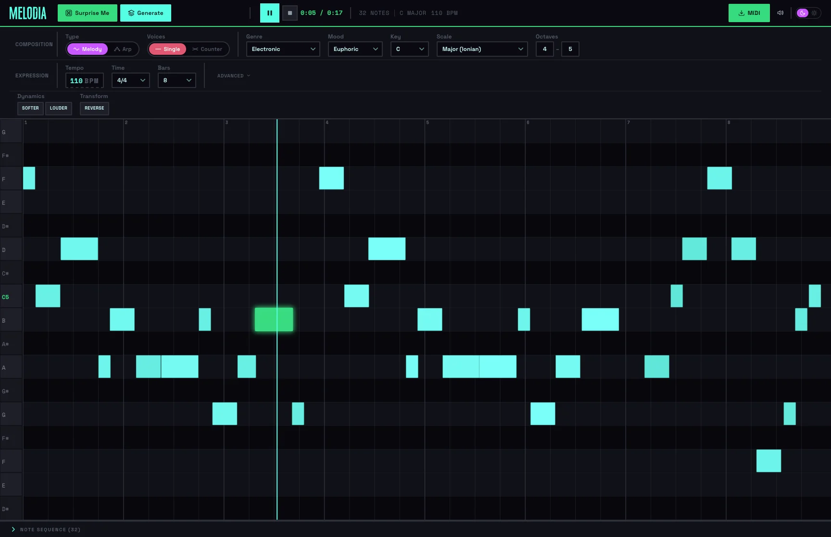
Task: Open the Genre dropdown showing Electronic
Action: click(x=283, y=49)
